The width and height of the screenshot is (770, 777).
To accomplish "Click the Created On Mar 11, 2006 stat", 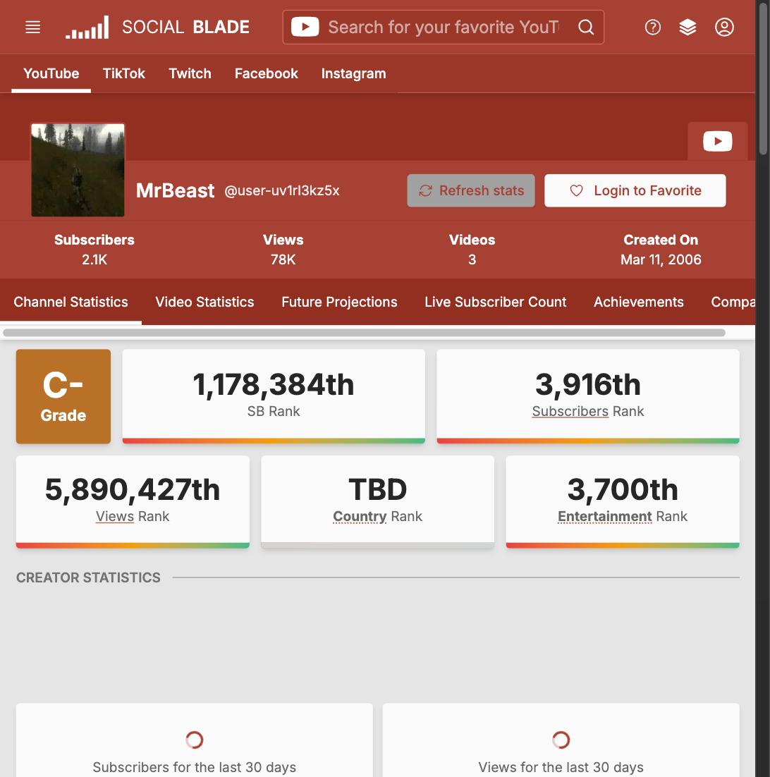I will [661, 250].
